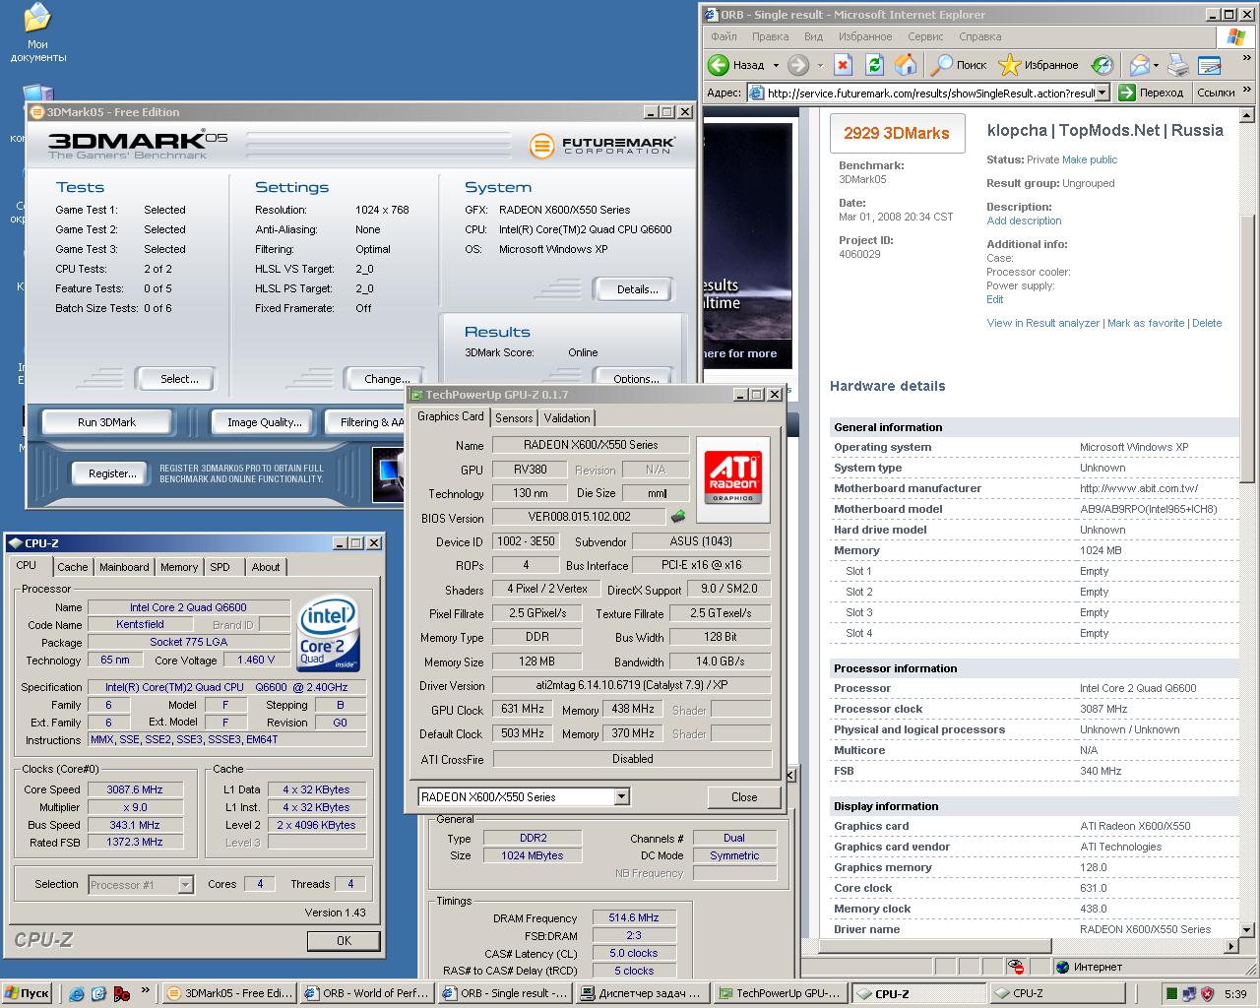The height and width of the screenshot is (1008, 1260).
Task: Click the Add description link
Action: click(x=1024, y=220)
